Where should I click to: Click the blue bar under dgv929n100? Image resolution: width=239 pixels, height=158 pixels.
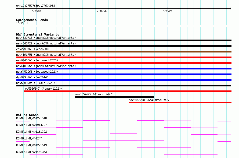point(124,80)
